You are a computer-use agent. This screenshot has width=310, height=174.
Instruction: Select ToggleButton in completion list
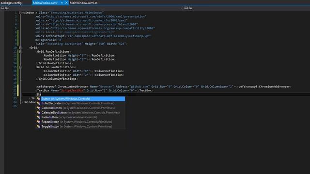tap(80, 127)
